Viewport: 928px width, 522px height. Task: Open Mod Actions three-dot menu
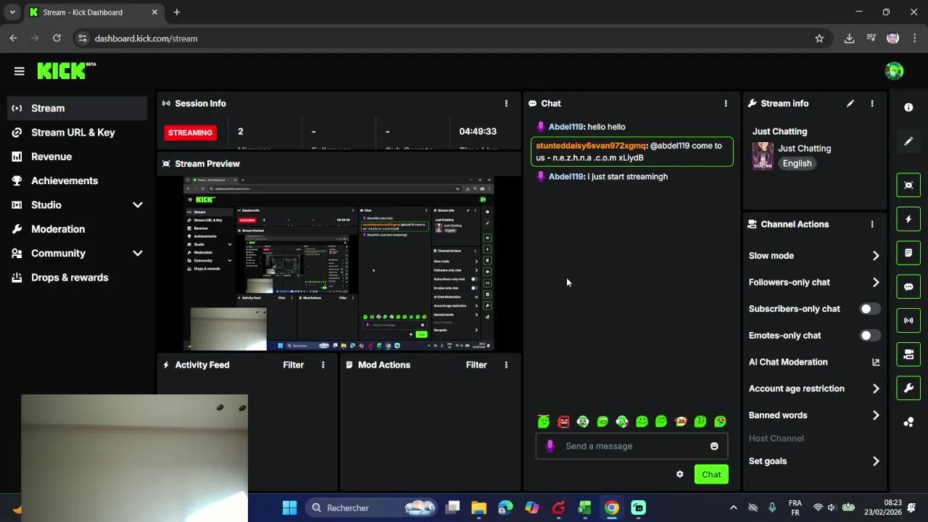506,365
